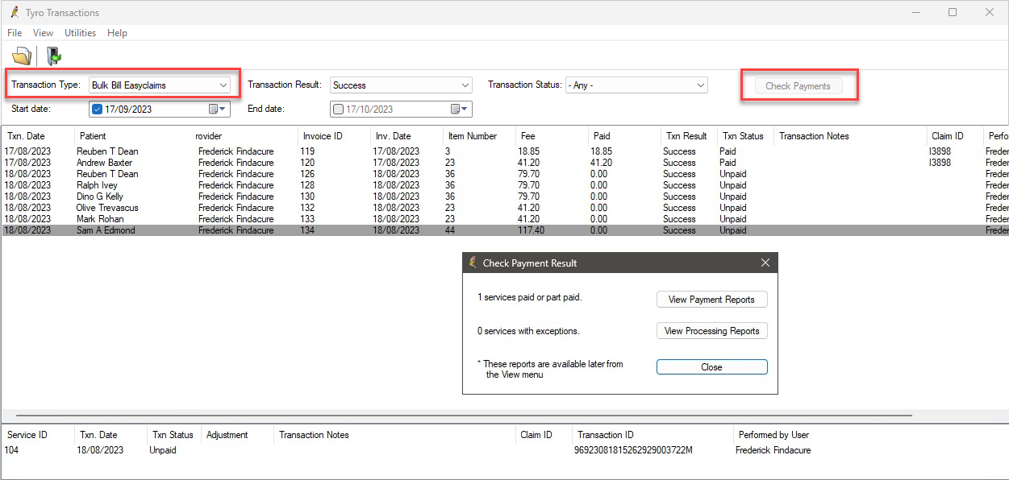Select the Mark Rohan transaction row

(504, 219)
